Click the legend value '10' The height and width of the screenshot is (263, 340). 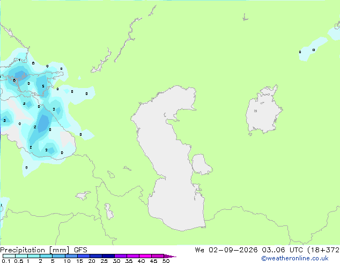pos(67,261)
